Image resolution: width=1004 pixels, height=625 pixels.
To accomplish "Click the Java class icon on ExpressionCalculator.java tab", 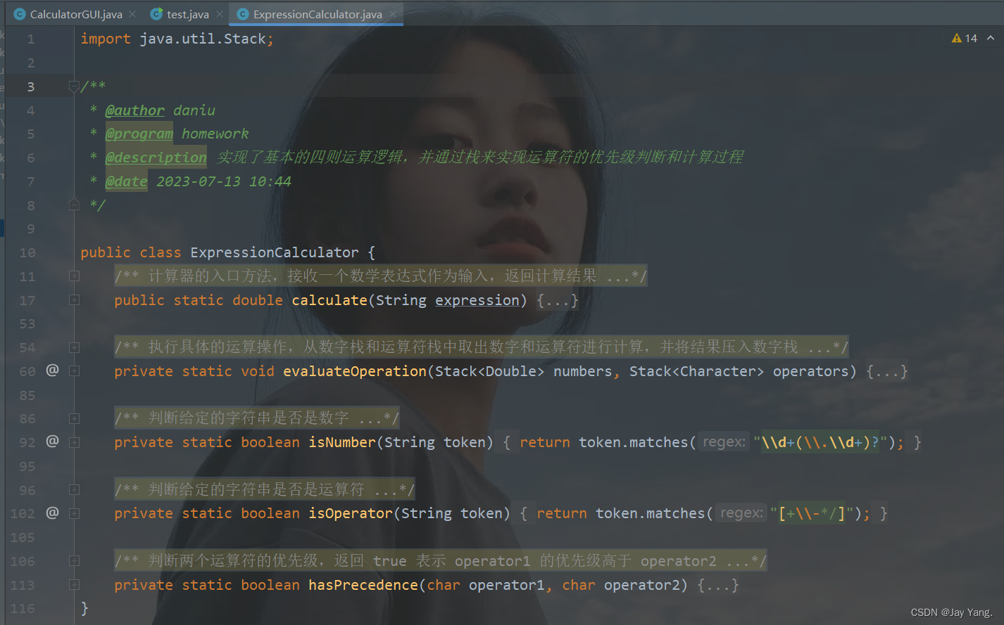I will point(243,13).
